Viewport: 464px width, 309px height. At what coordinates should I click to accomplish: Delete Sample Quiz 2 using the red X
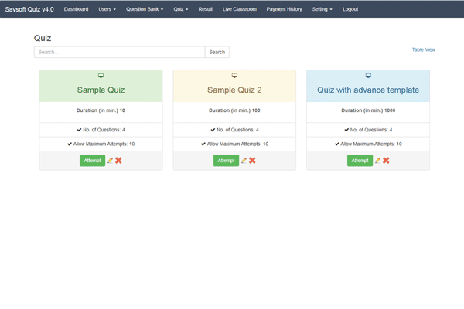(x=253, y=161)
